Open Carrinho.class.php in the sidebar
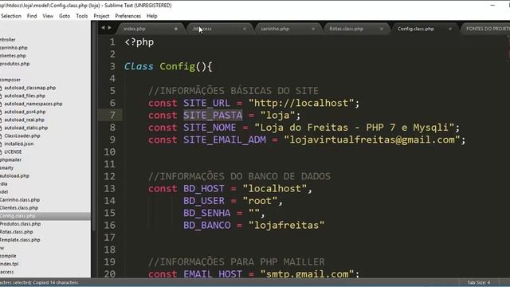This screenshot has height=287, width=510. point(20,200)
